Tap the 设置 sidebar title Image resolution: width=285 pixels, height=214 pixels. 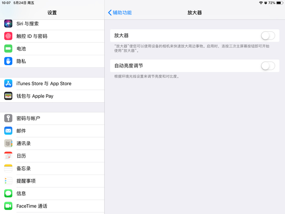[x=52, y=12]
